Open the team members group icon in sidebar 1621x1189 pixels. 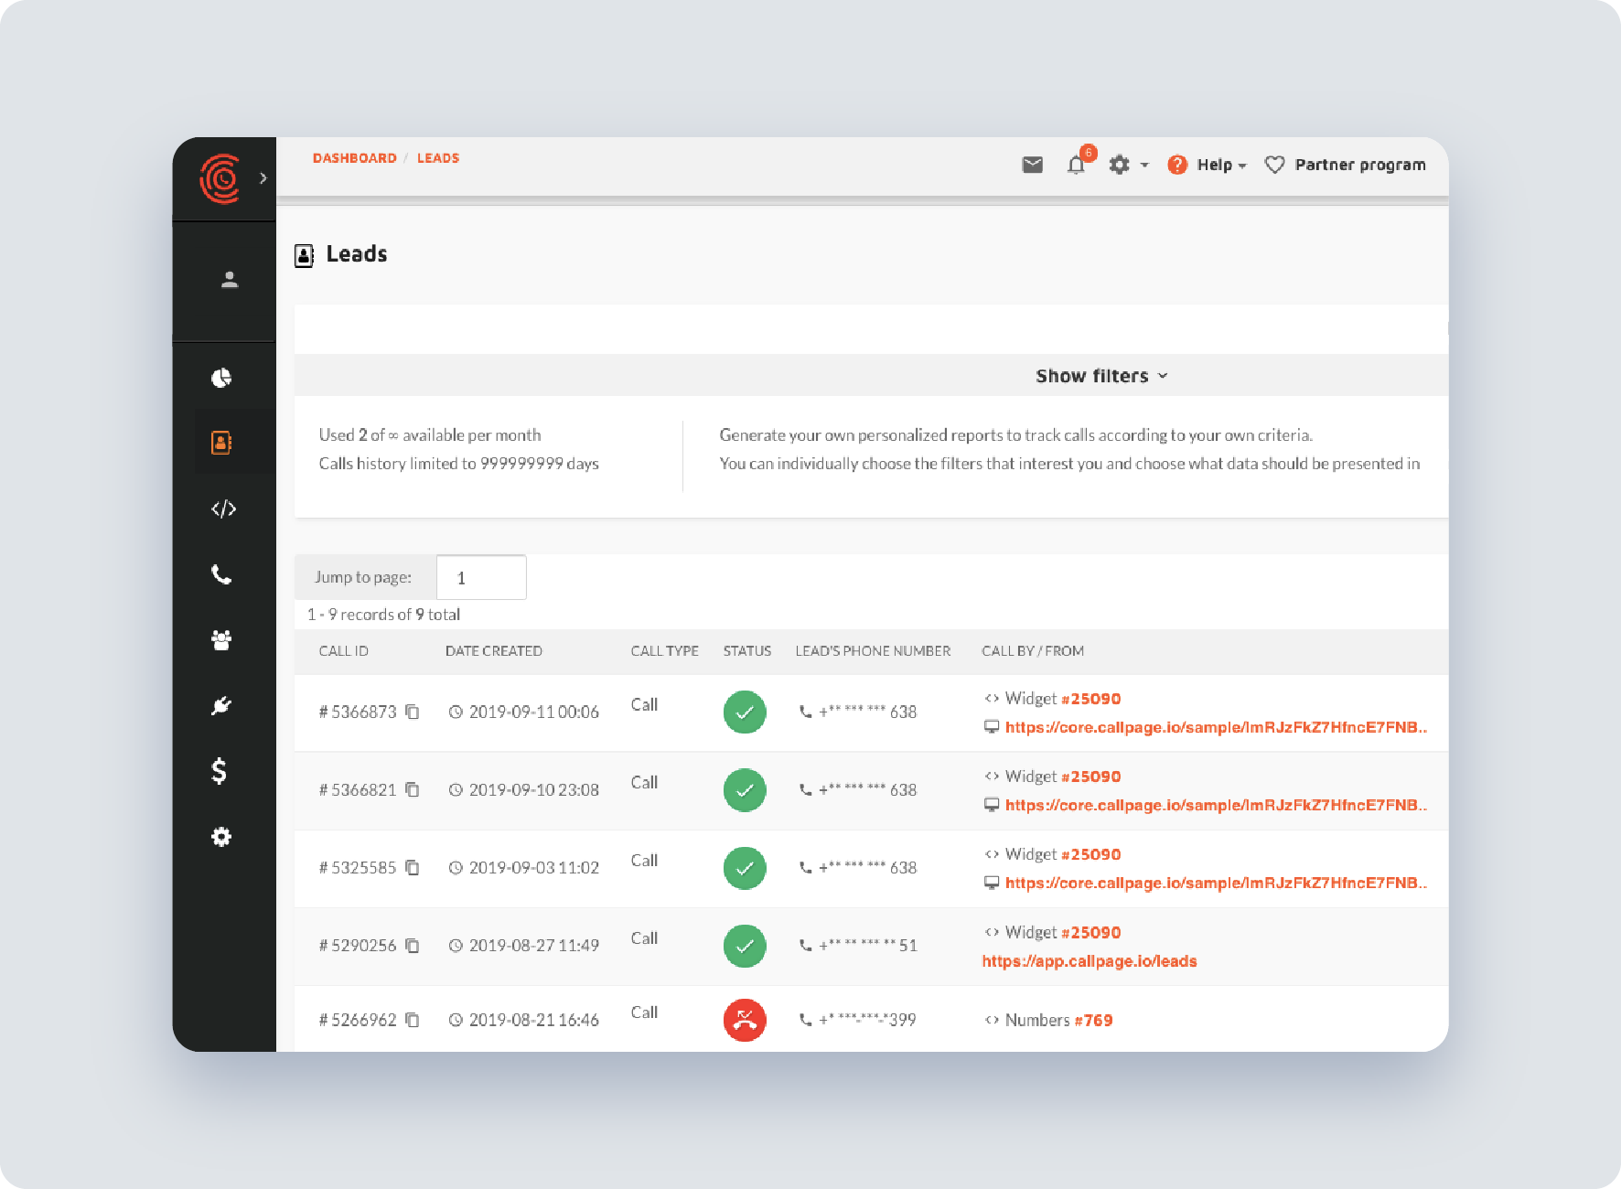(x=221, y=640)
